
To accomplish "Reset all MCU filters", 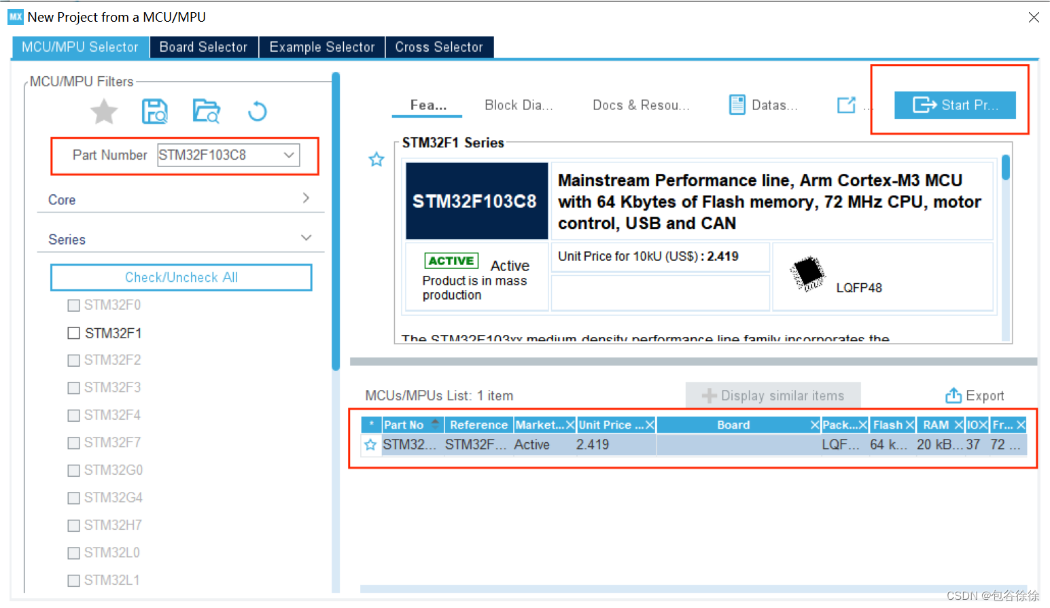I will (258, 111).
